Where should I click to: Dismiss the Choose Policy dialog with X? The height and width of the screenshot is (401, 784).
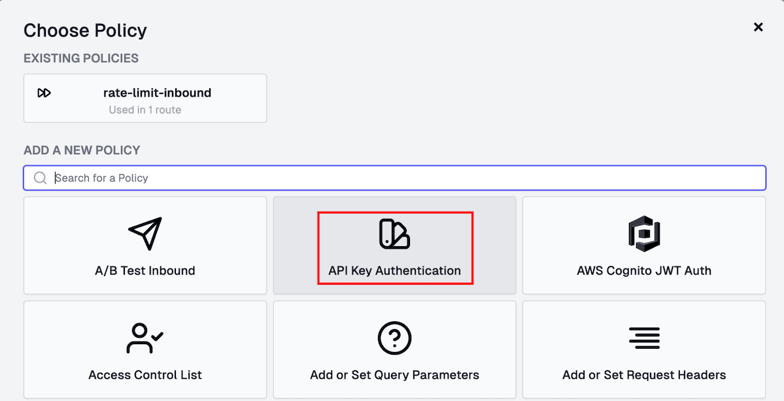coord(758,27)
